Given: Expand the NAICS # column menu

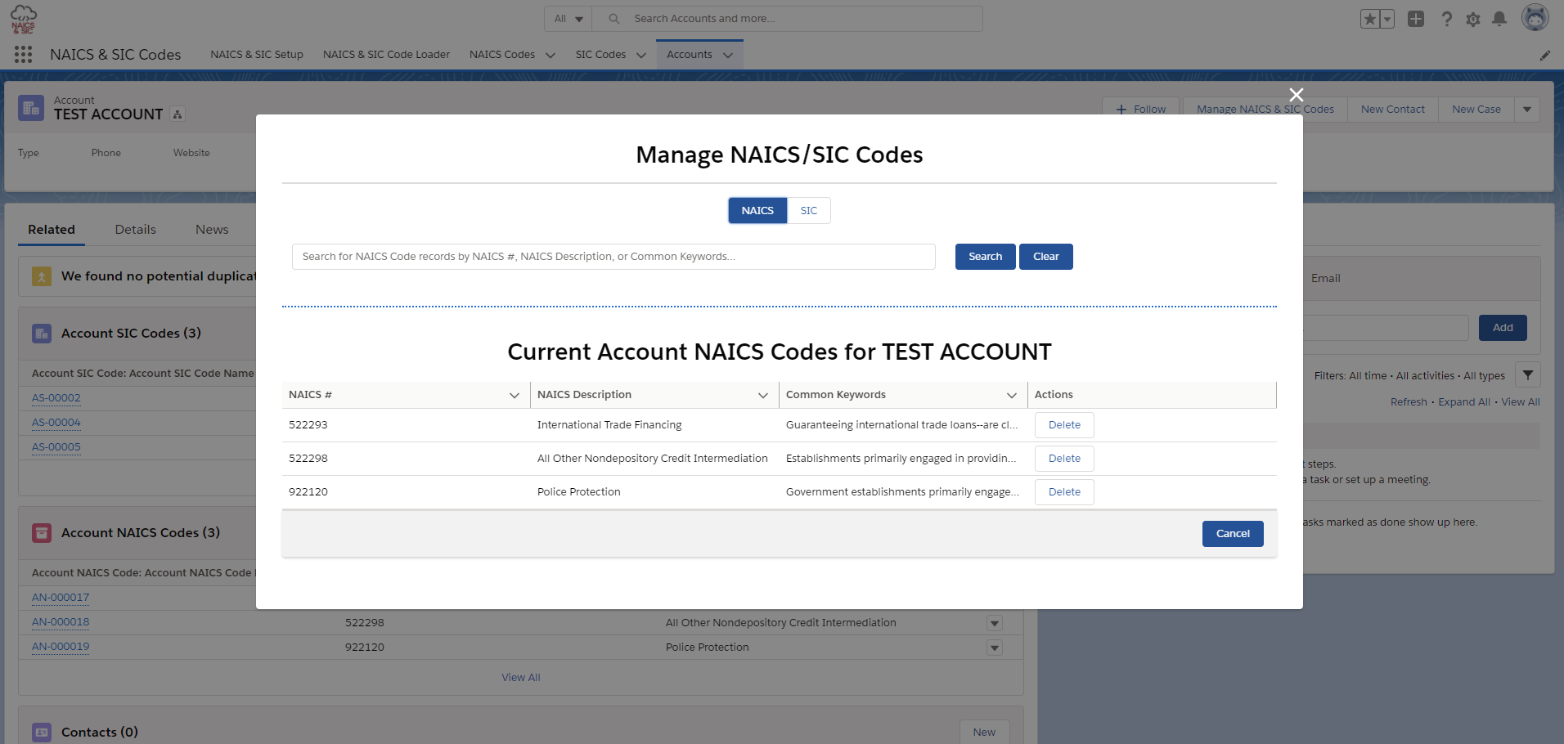Looking at the screenshot, I should 515,396.
